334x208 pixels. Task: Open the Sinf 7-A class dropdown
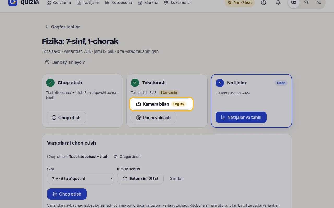click(81, 178)
